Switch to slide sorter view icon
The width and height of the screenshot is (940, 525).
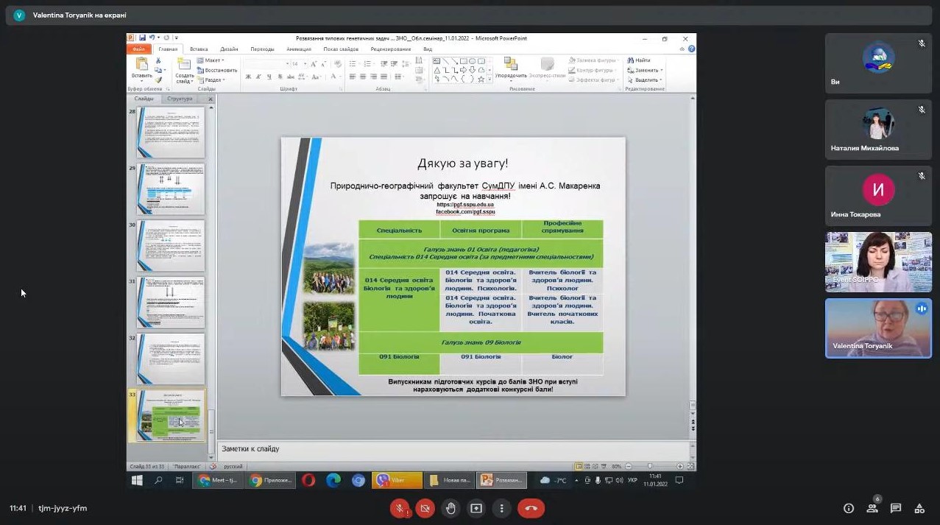point(587,466)
